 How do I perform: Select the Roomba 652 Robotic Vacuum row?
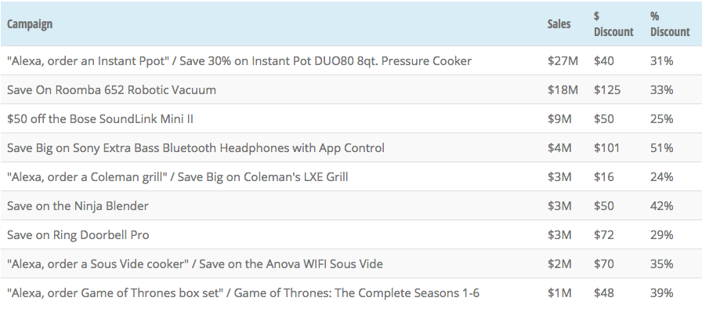[351, 89]
